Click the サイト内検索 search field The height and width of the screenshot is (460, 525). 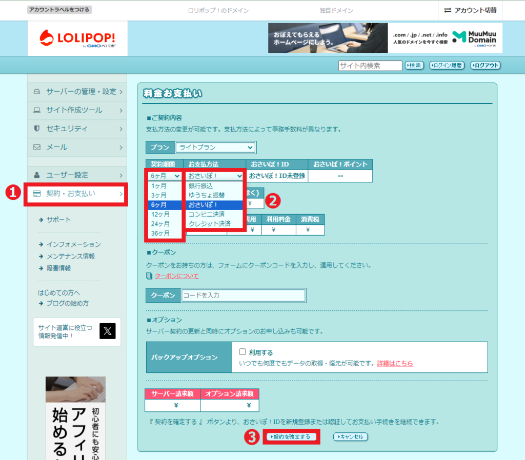point(370,66)
